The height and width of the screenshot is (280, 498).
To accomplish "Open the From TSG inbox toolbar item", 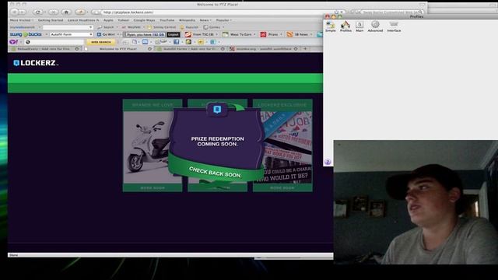I will [x=200, y=34].
